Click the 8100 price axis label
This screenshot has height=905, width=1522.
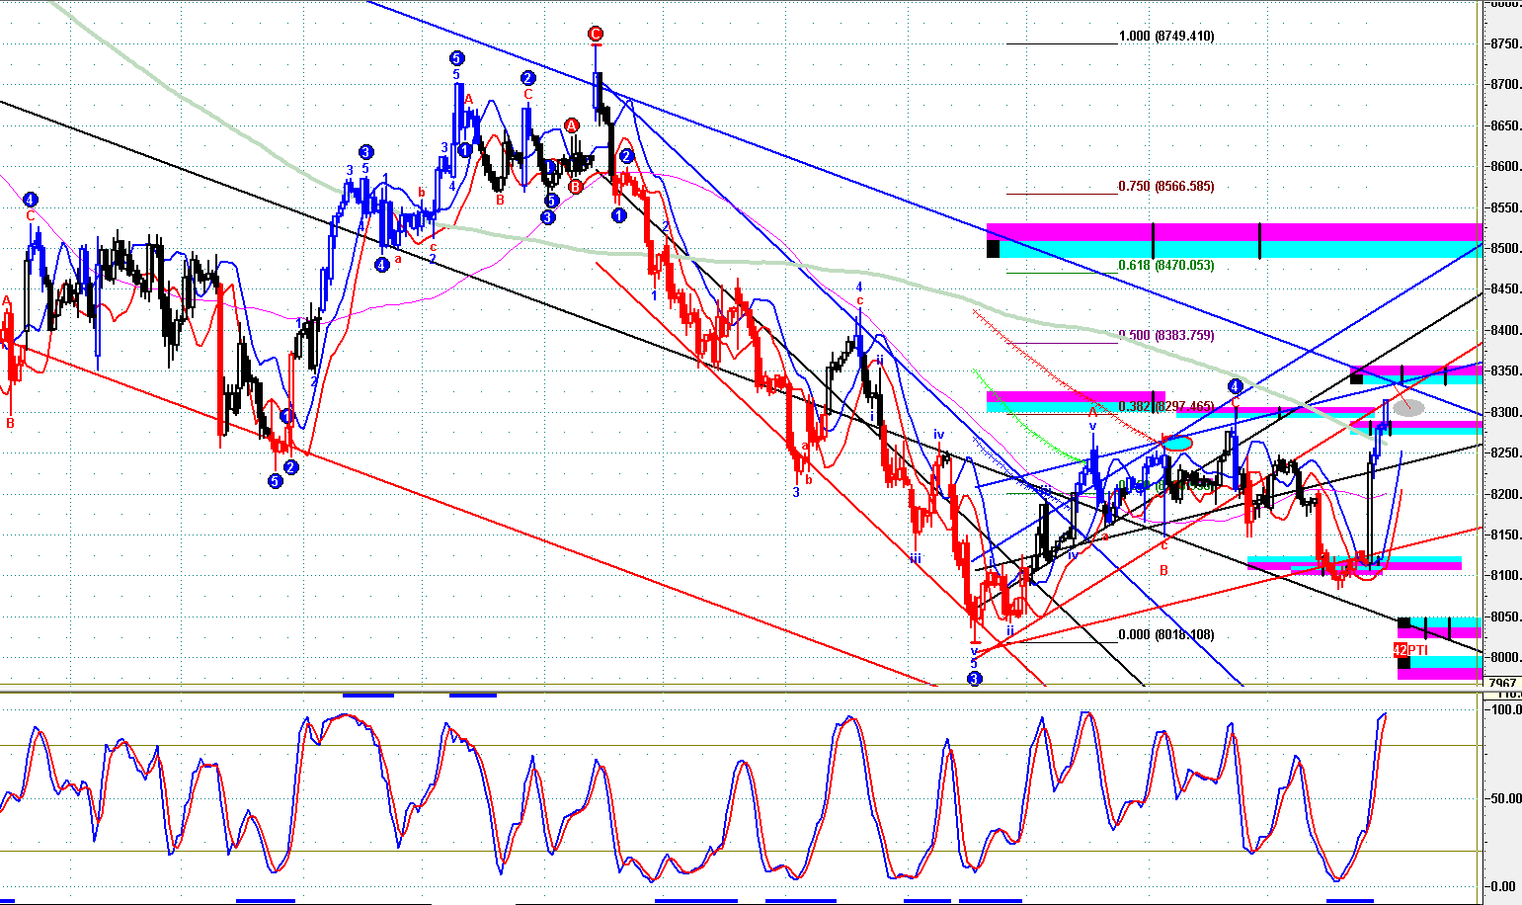click(1506, 576)
